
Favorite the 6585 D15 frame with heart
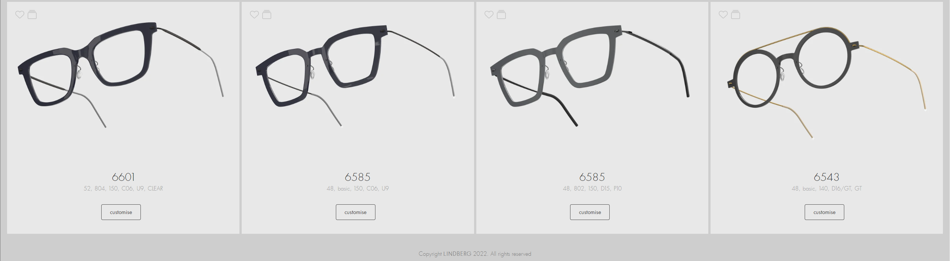[x=489, y=15]
